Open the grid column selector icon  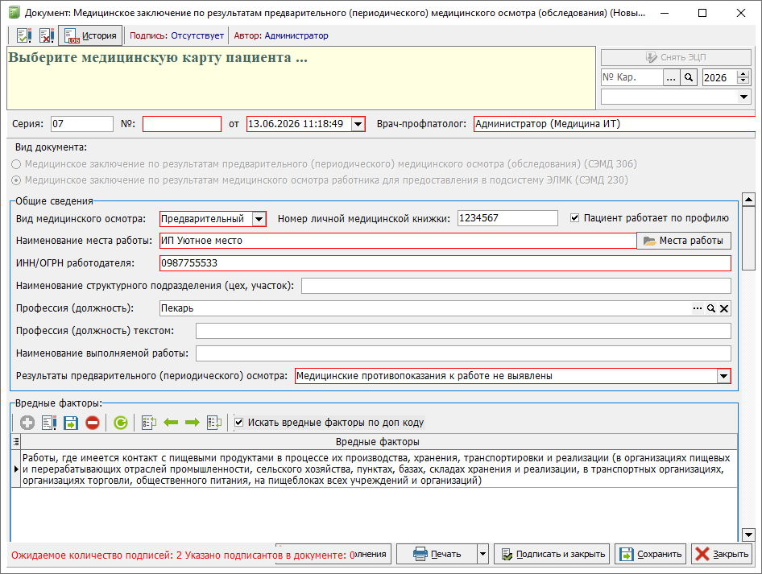coord(16,441)
